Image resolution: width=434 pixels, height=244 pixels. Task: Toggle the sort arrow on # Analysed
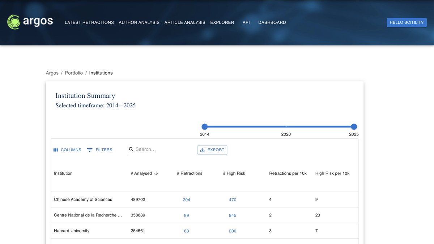[156, 173]
